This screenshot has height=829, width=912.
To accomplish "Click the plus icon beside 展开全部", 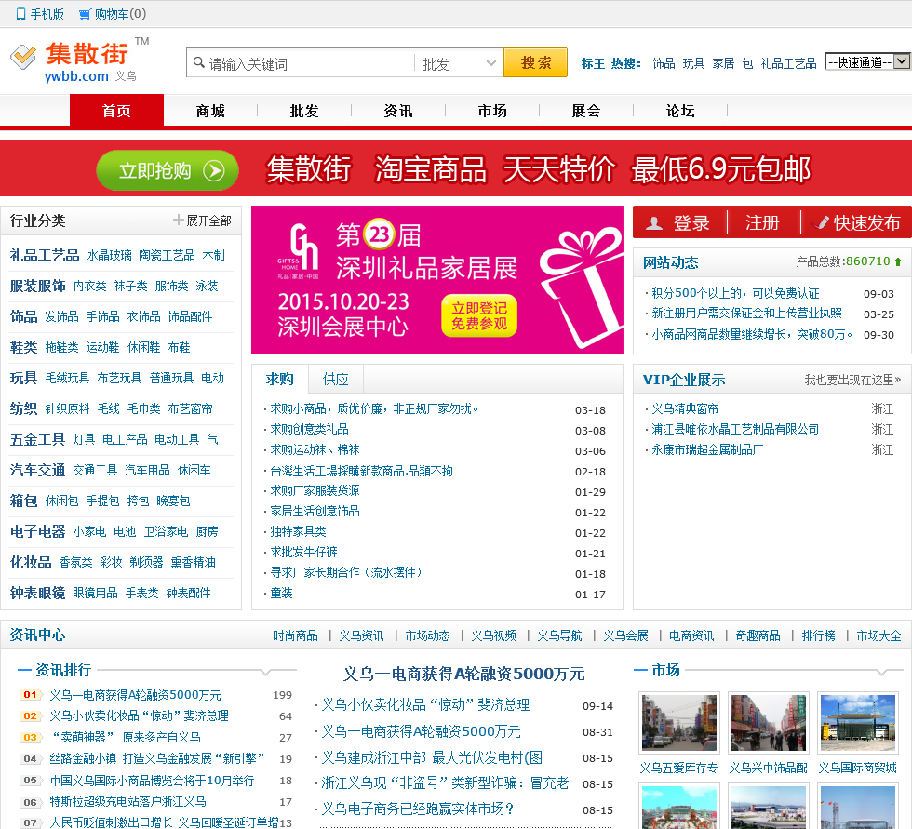I will 179,220.
